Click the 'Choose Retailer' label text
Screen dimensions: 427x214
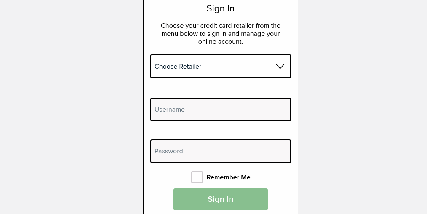(178, 67)
